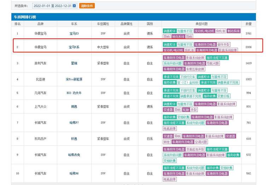Select the 烧机油 tag in the 宝马X3 row

pos(220,31)
